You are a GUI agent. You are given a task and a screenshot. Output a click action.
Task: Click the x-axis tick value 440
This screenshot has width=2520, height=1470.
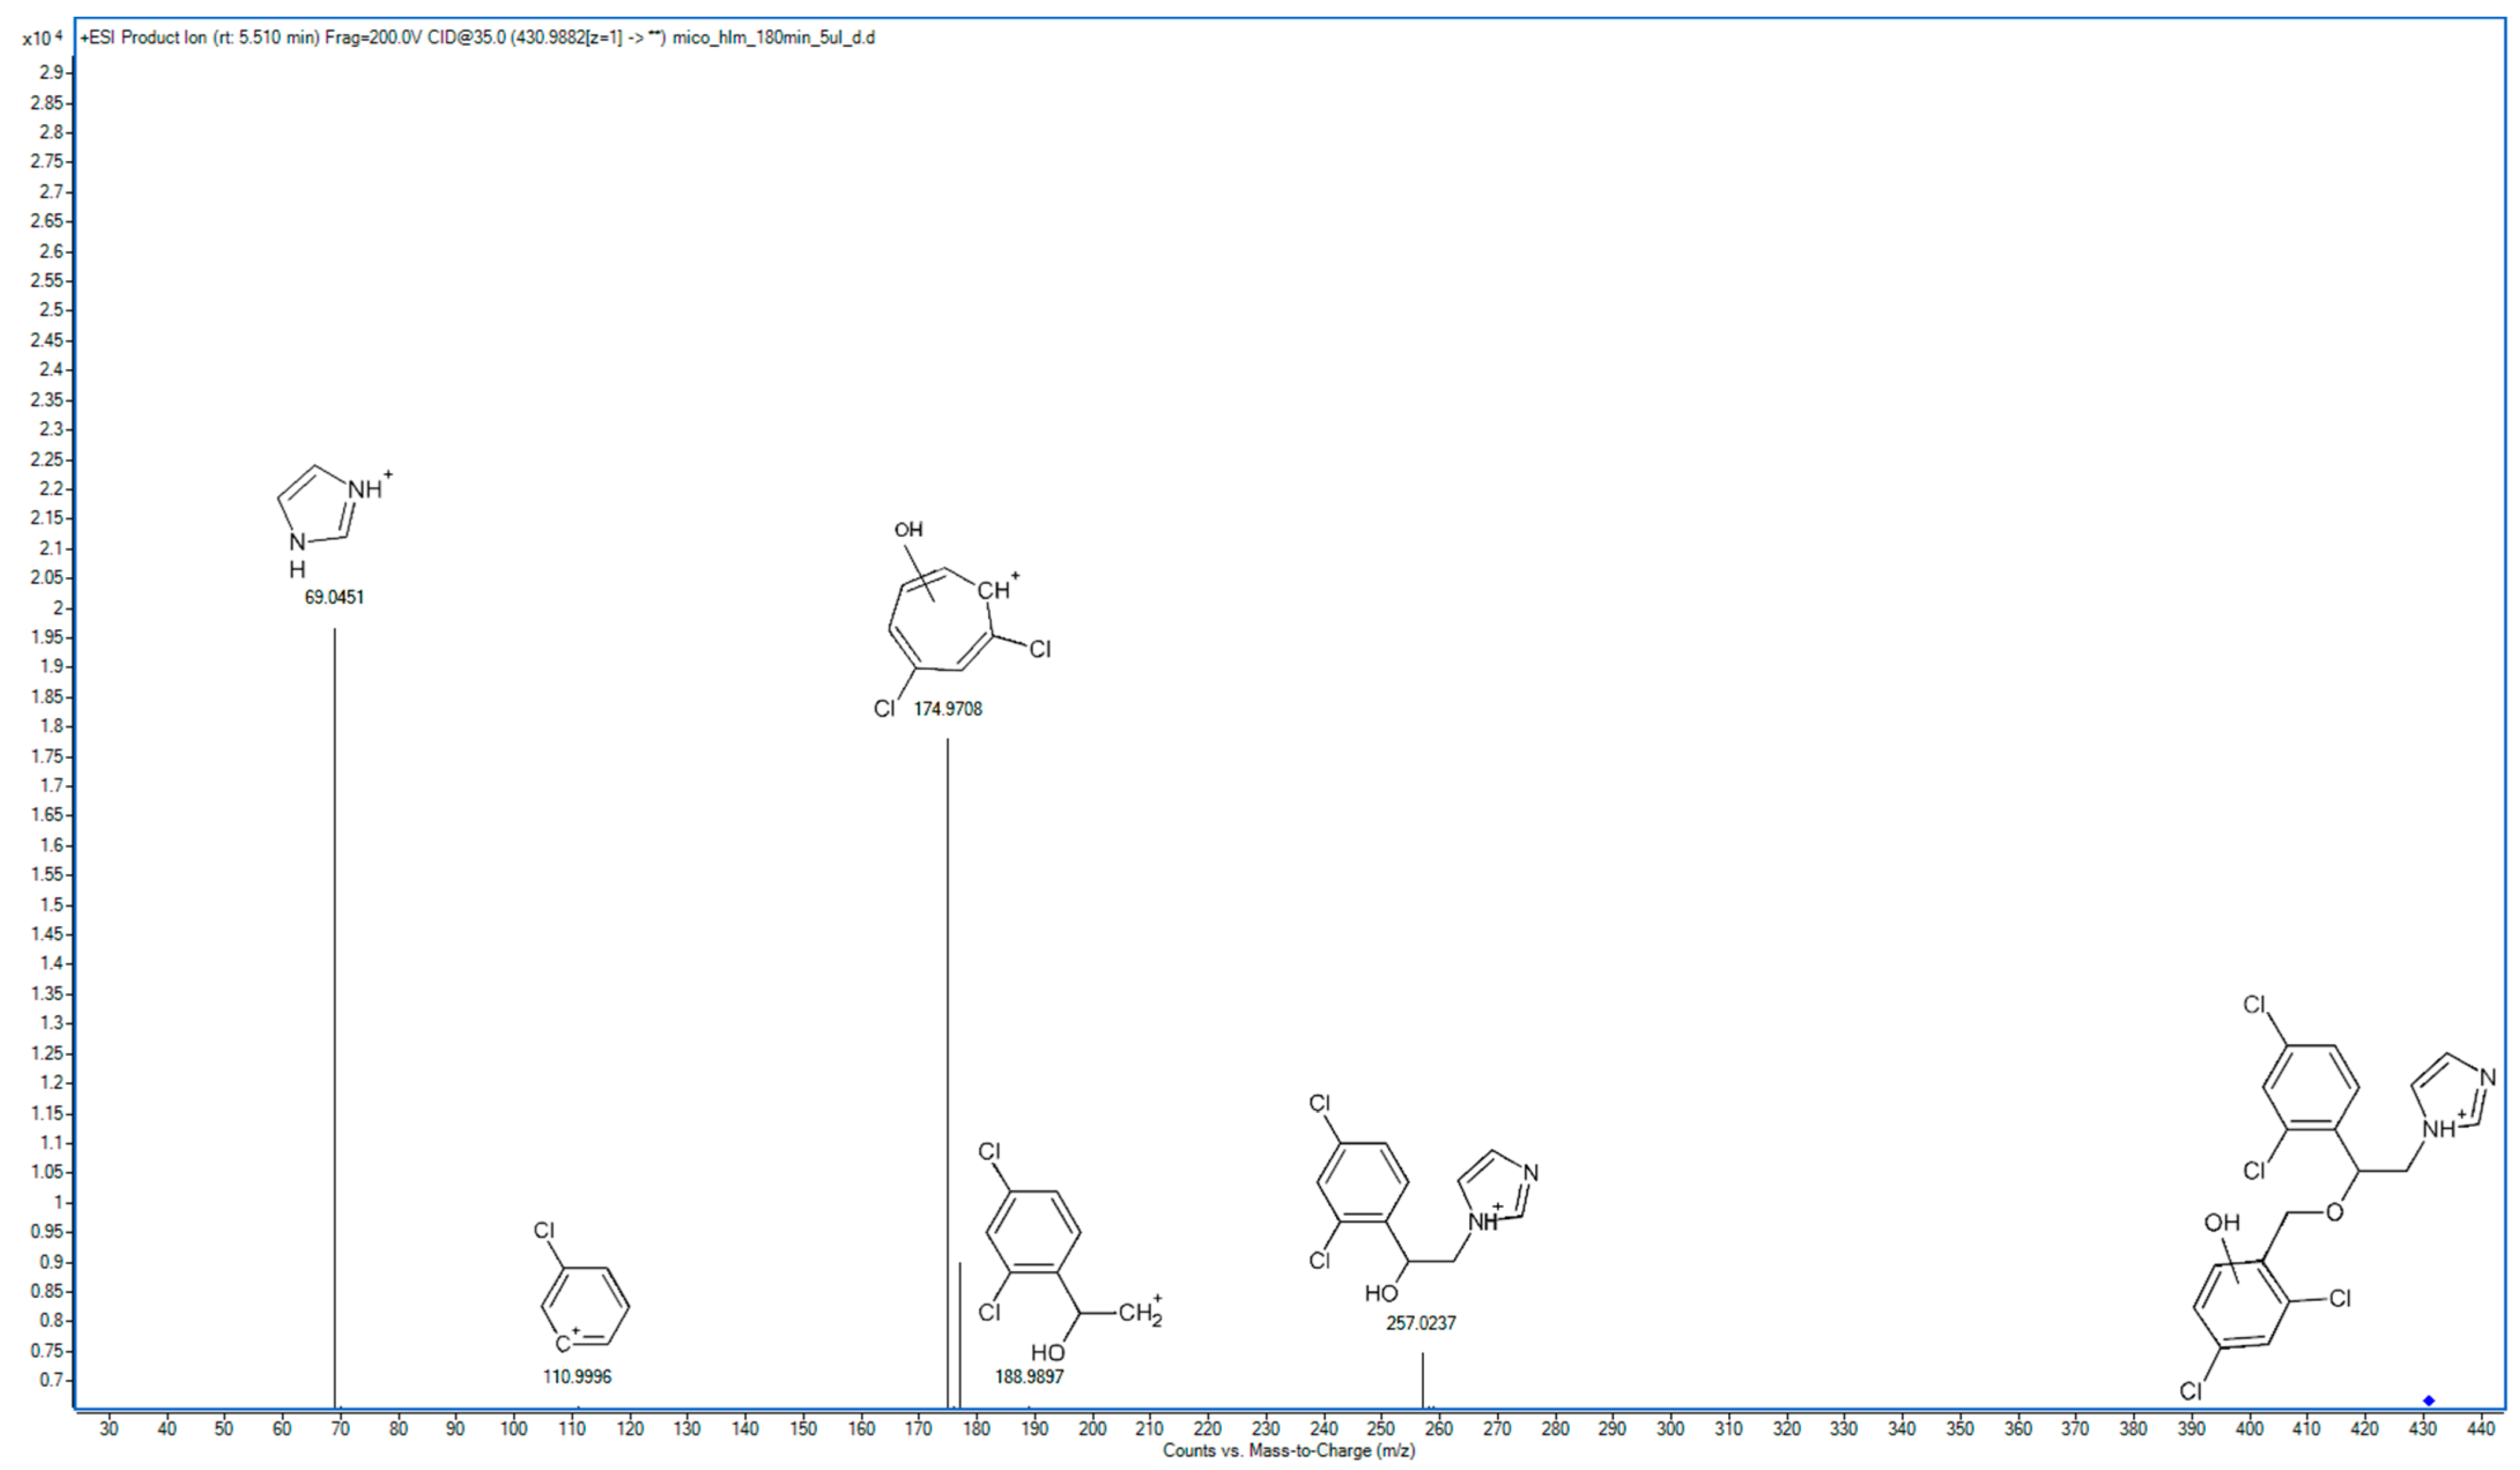coord(2480,1429)
